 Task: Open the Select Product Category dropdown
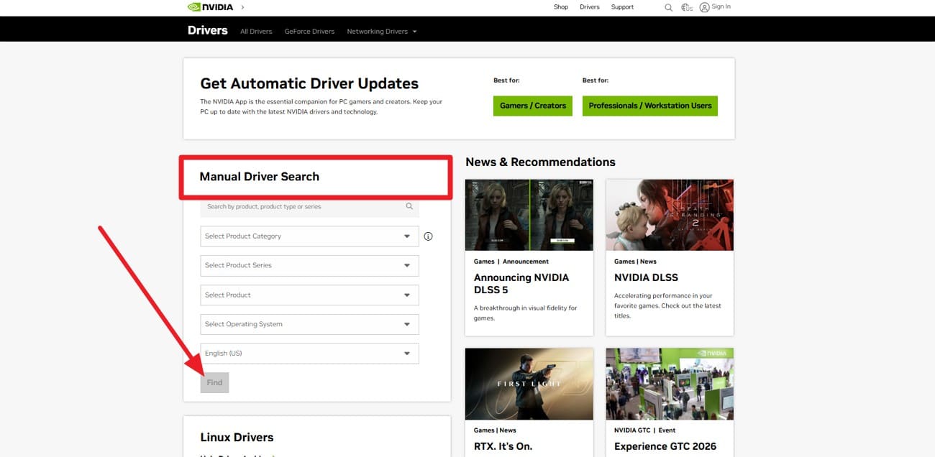tap(309, 236)
